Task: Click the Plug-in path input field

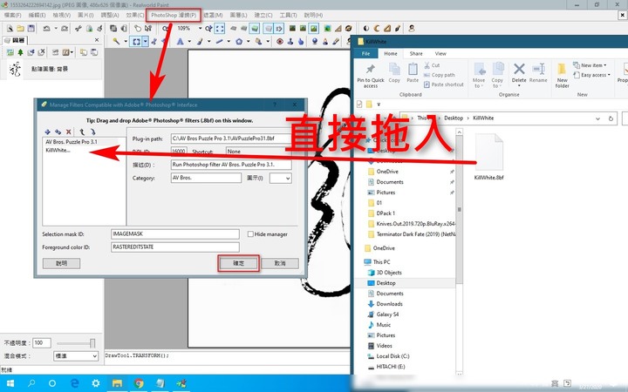Action: click(231, 139)
